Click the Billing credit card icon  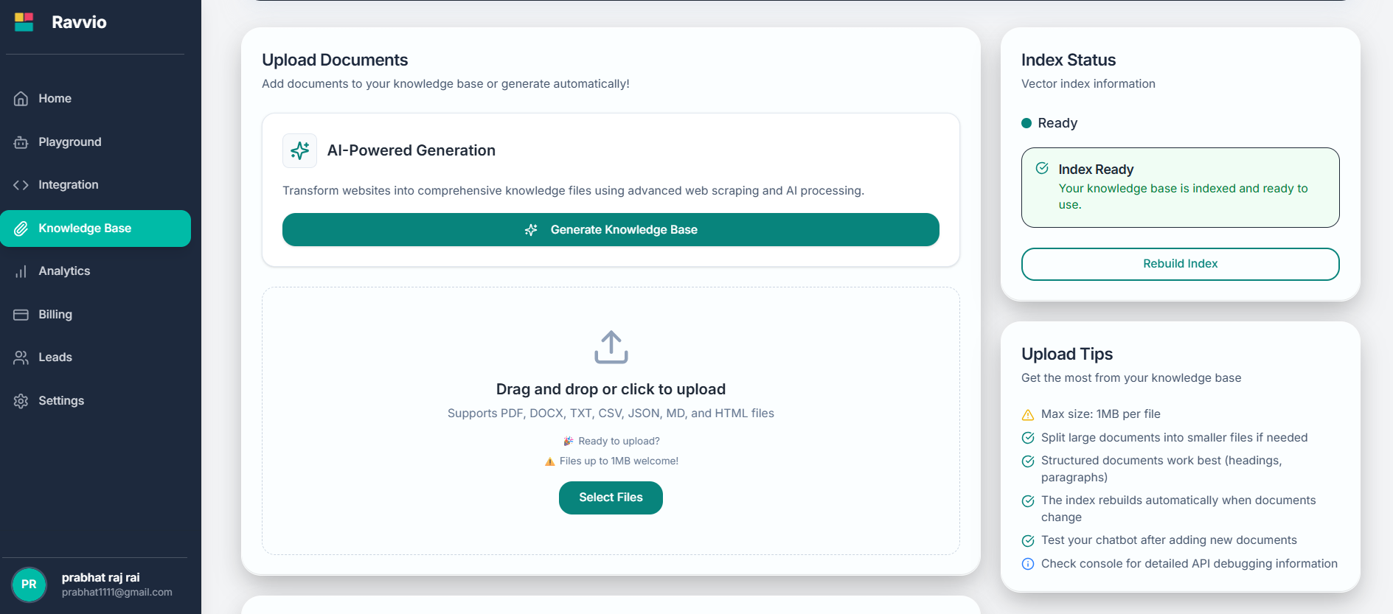tap(22, 314)
